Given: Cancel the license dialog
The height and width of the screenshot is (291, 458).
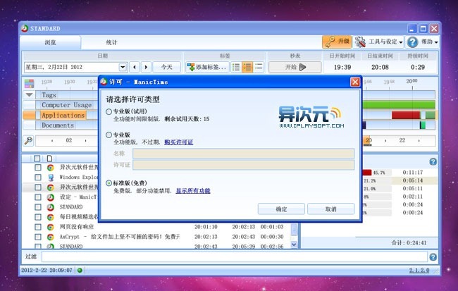Looking at the screenshot, I should [330, 209].
